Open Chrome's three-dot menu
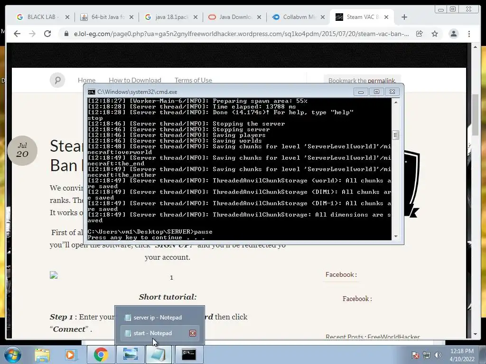Image resolution: width=486 pixels, height=364 pixels. click(469, 34)
